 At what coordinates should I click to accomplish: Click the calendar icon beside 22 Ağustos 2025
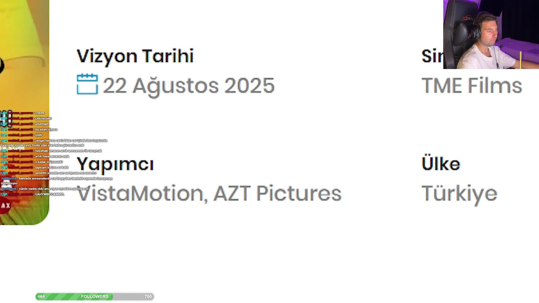point(87,84)
